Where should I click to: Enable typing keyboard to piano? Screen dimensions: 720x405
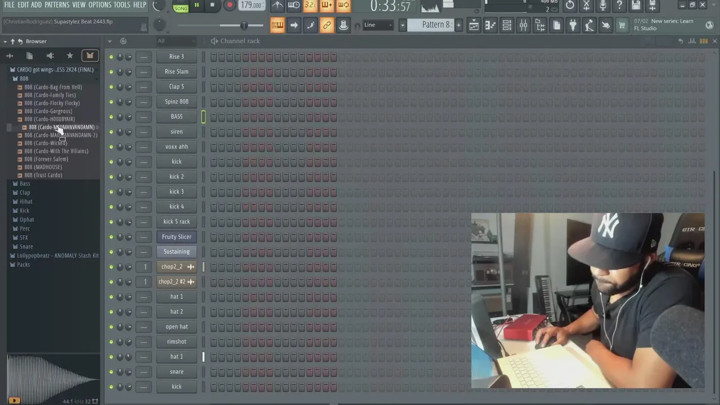pyautogui.click(x=277, y=25)
